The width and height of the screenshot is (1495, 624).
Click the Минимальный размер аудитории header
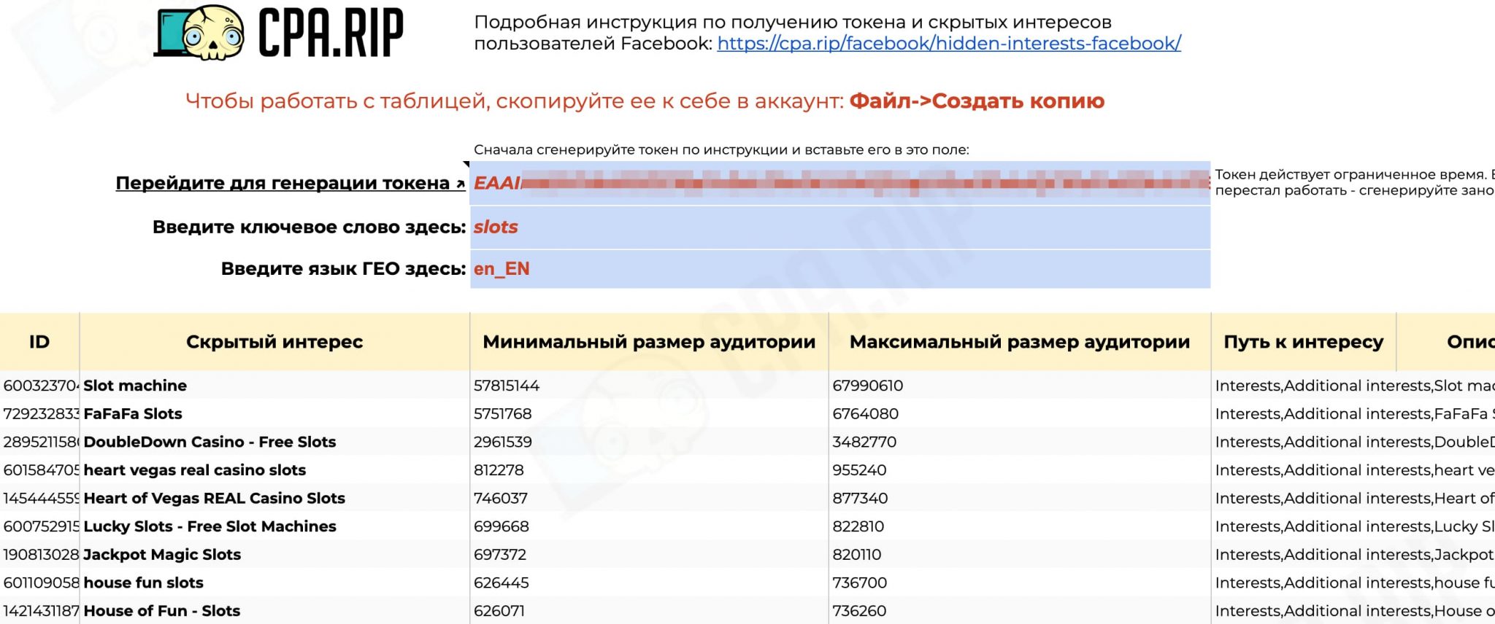[649, 342]
